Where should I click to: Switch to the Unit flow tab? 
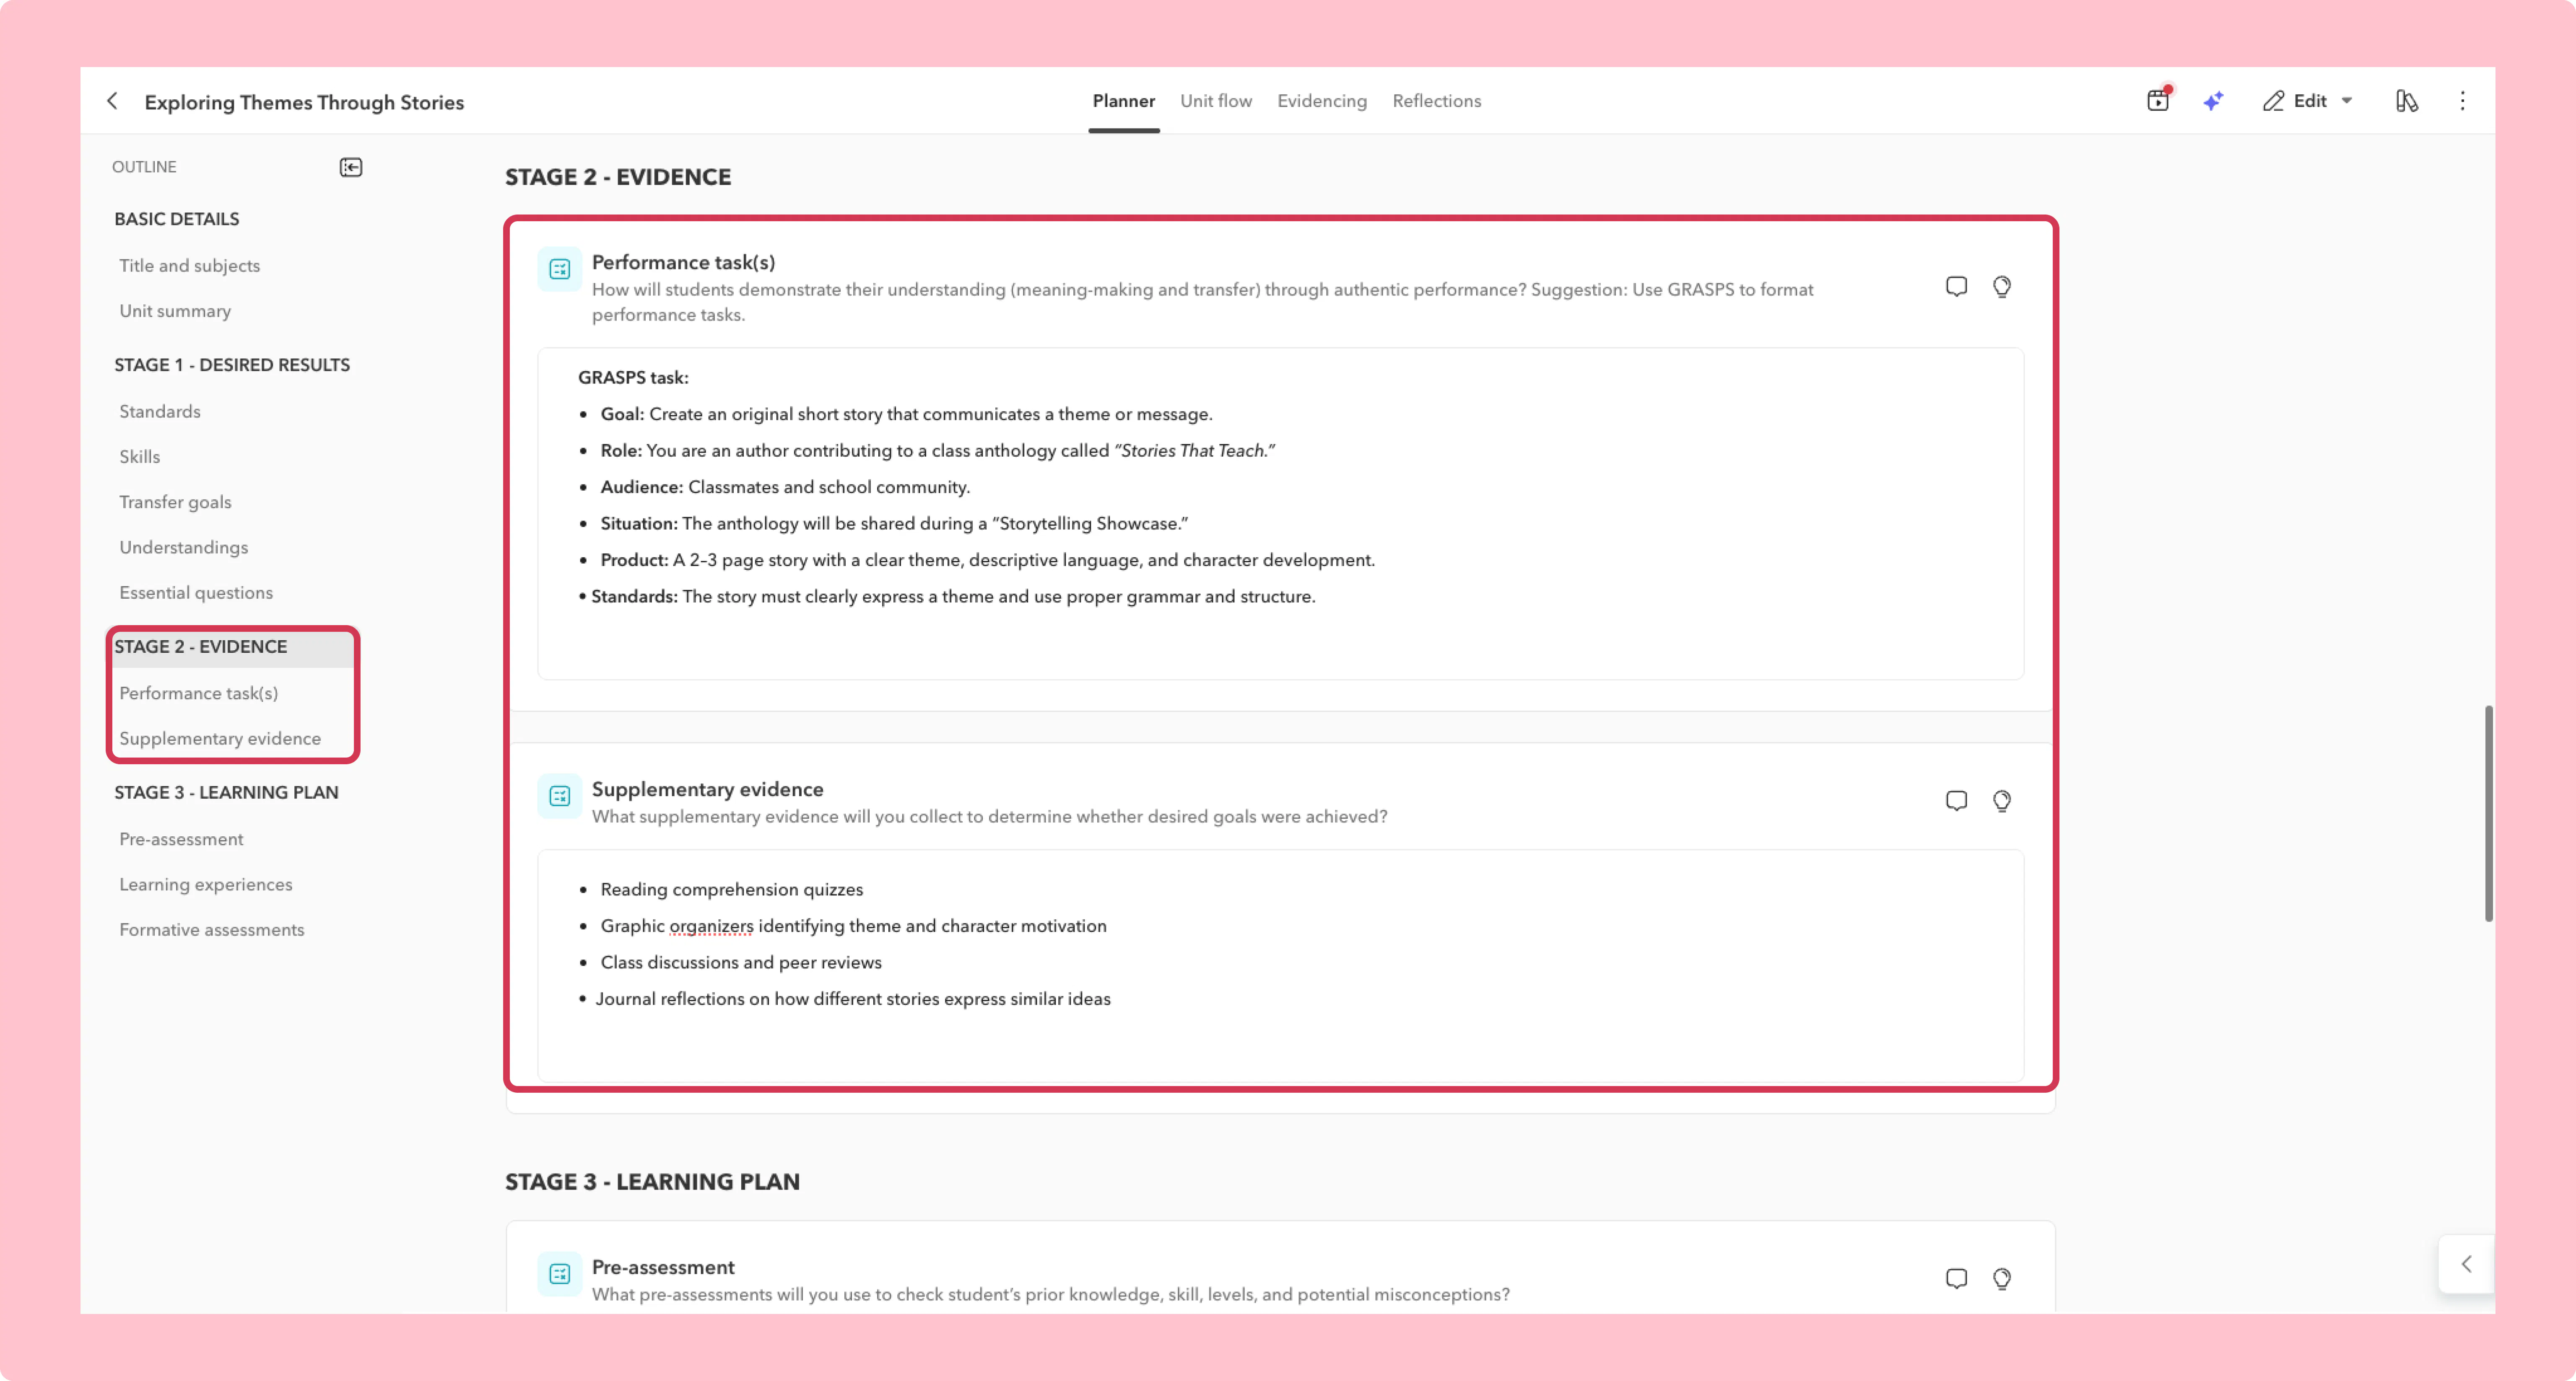(x=1215, y=101)
